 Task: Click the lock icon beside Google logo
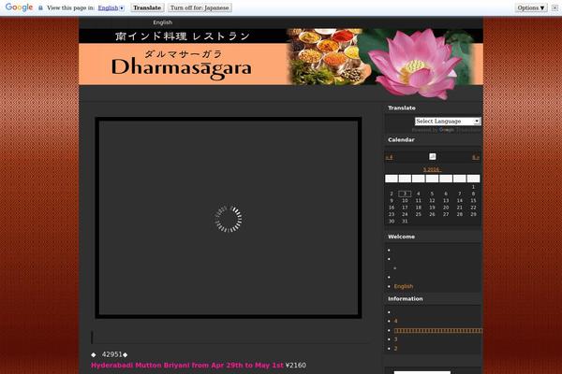(40, 7)
